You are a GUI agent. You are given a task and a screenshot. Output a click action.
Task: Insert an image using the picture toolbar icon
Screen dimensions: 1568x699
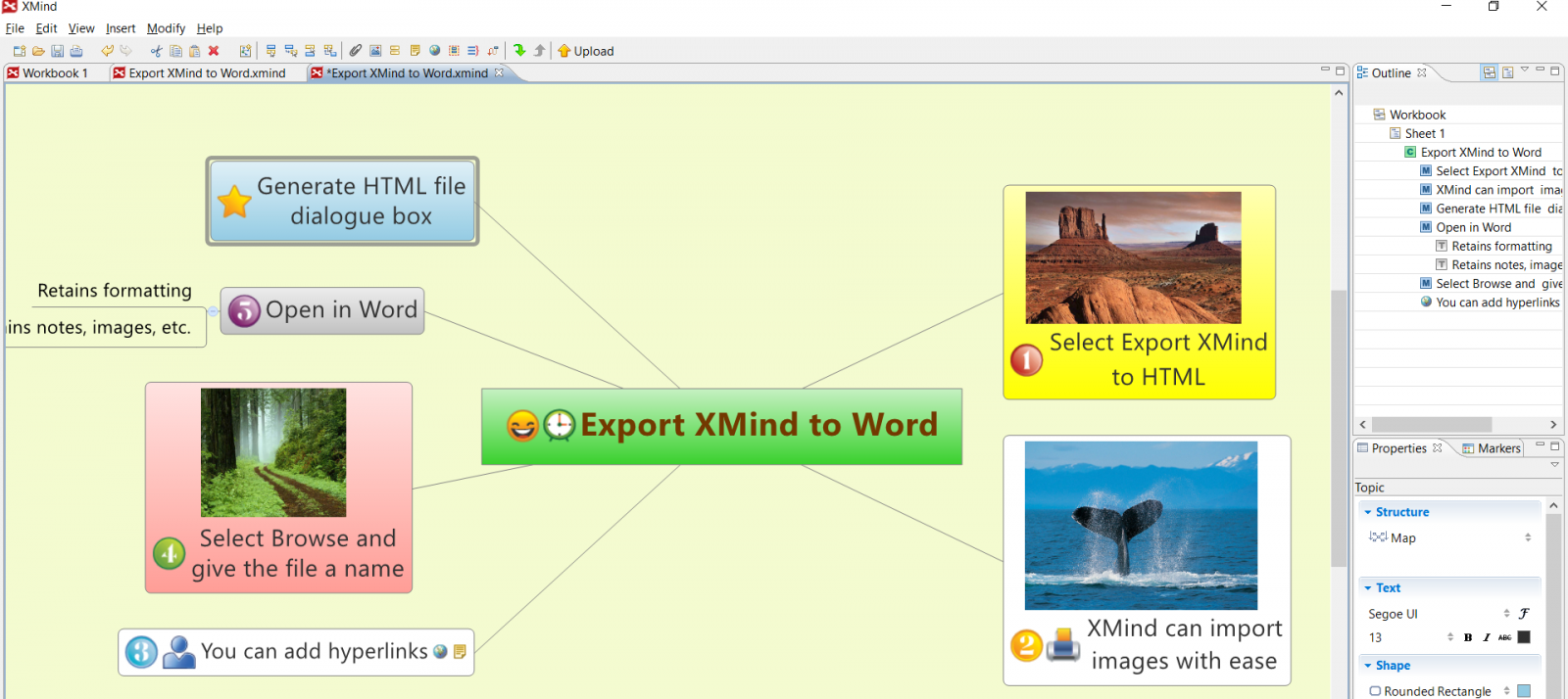click(x=375, y=51)
